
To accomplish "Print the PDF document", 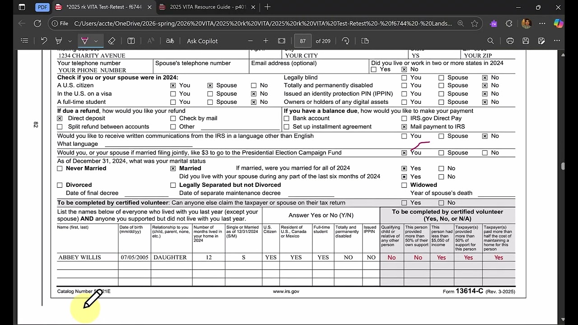I will [510, 41].
